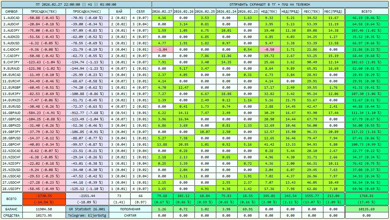The image size is (390, 220).
Task: Click GBPAUD current drawdown -584.23 (-4.91 %)
Action: pyautogui.click(x=44, y=113)
